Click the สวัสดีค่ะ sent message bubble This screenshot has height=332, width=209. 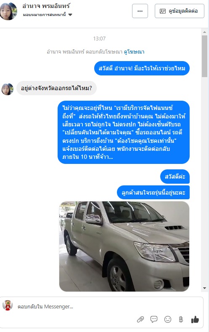(175, 177)
